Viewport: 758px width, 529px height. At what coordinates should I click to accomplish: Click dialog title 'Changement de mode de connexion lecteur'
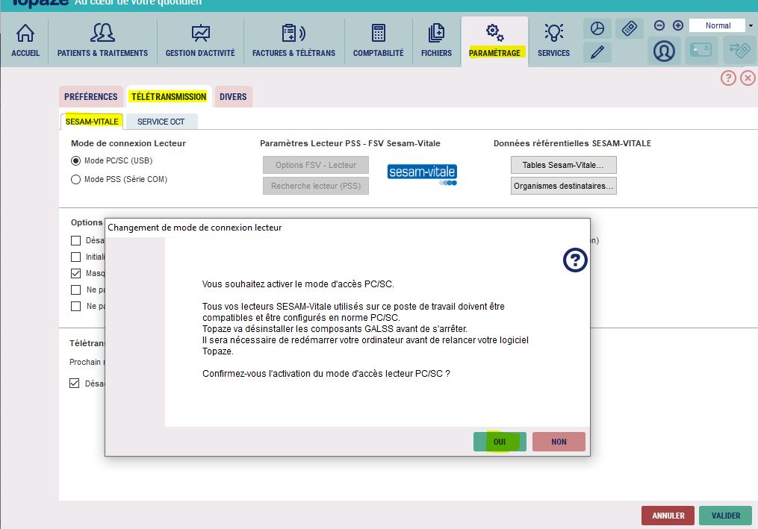(x=194, y=228)
